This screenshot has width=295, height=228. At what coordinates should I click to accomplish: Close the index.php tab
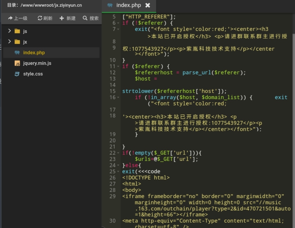pyautogui.click(x=148, y=5)
